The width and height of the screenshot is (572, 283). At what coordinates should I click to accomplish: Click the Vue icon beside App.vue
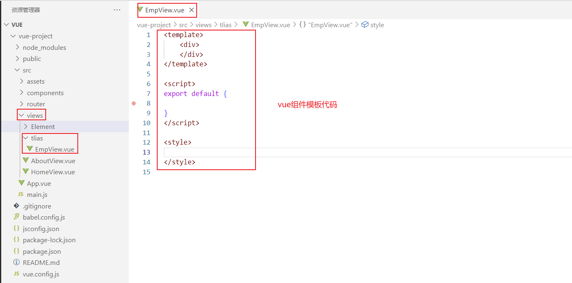pyautogui.click(x=21, y=183)
